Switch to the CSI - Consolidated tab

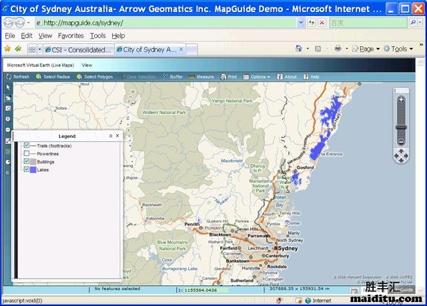tap(79, 49)
